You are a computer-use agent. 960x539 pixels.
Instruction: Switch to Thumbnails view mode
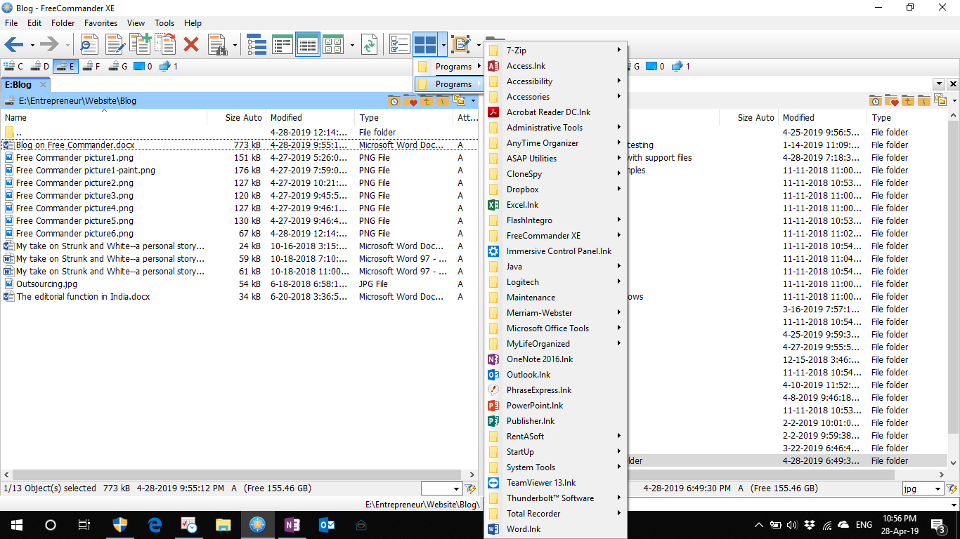[x=333, y=45]
